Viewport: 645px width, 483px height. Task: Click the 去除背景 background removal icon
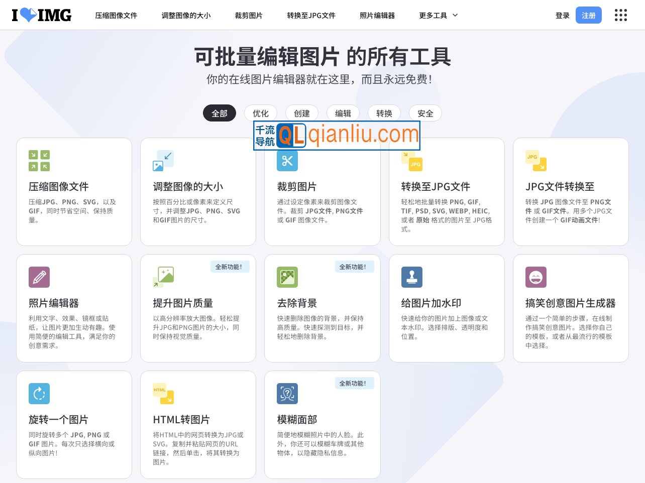[287, 277]
